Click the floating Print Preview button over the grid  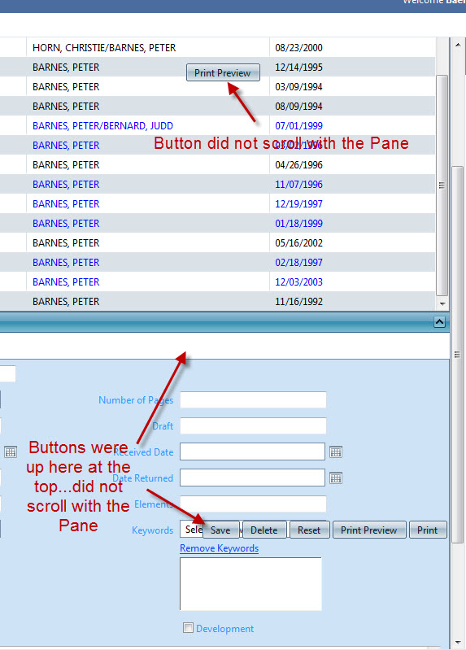[x=223, y=72]
